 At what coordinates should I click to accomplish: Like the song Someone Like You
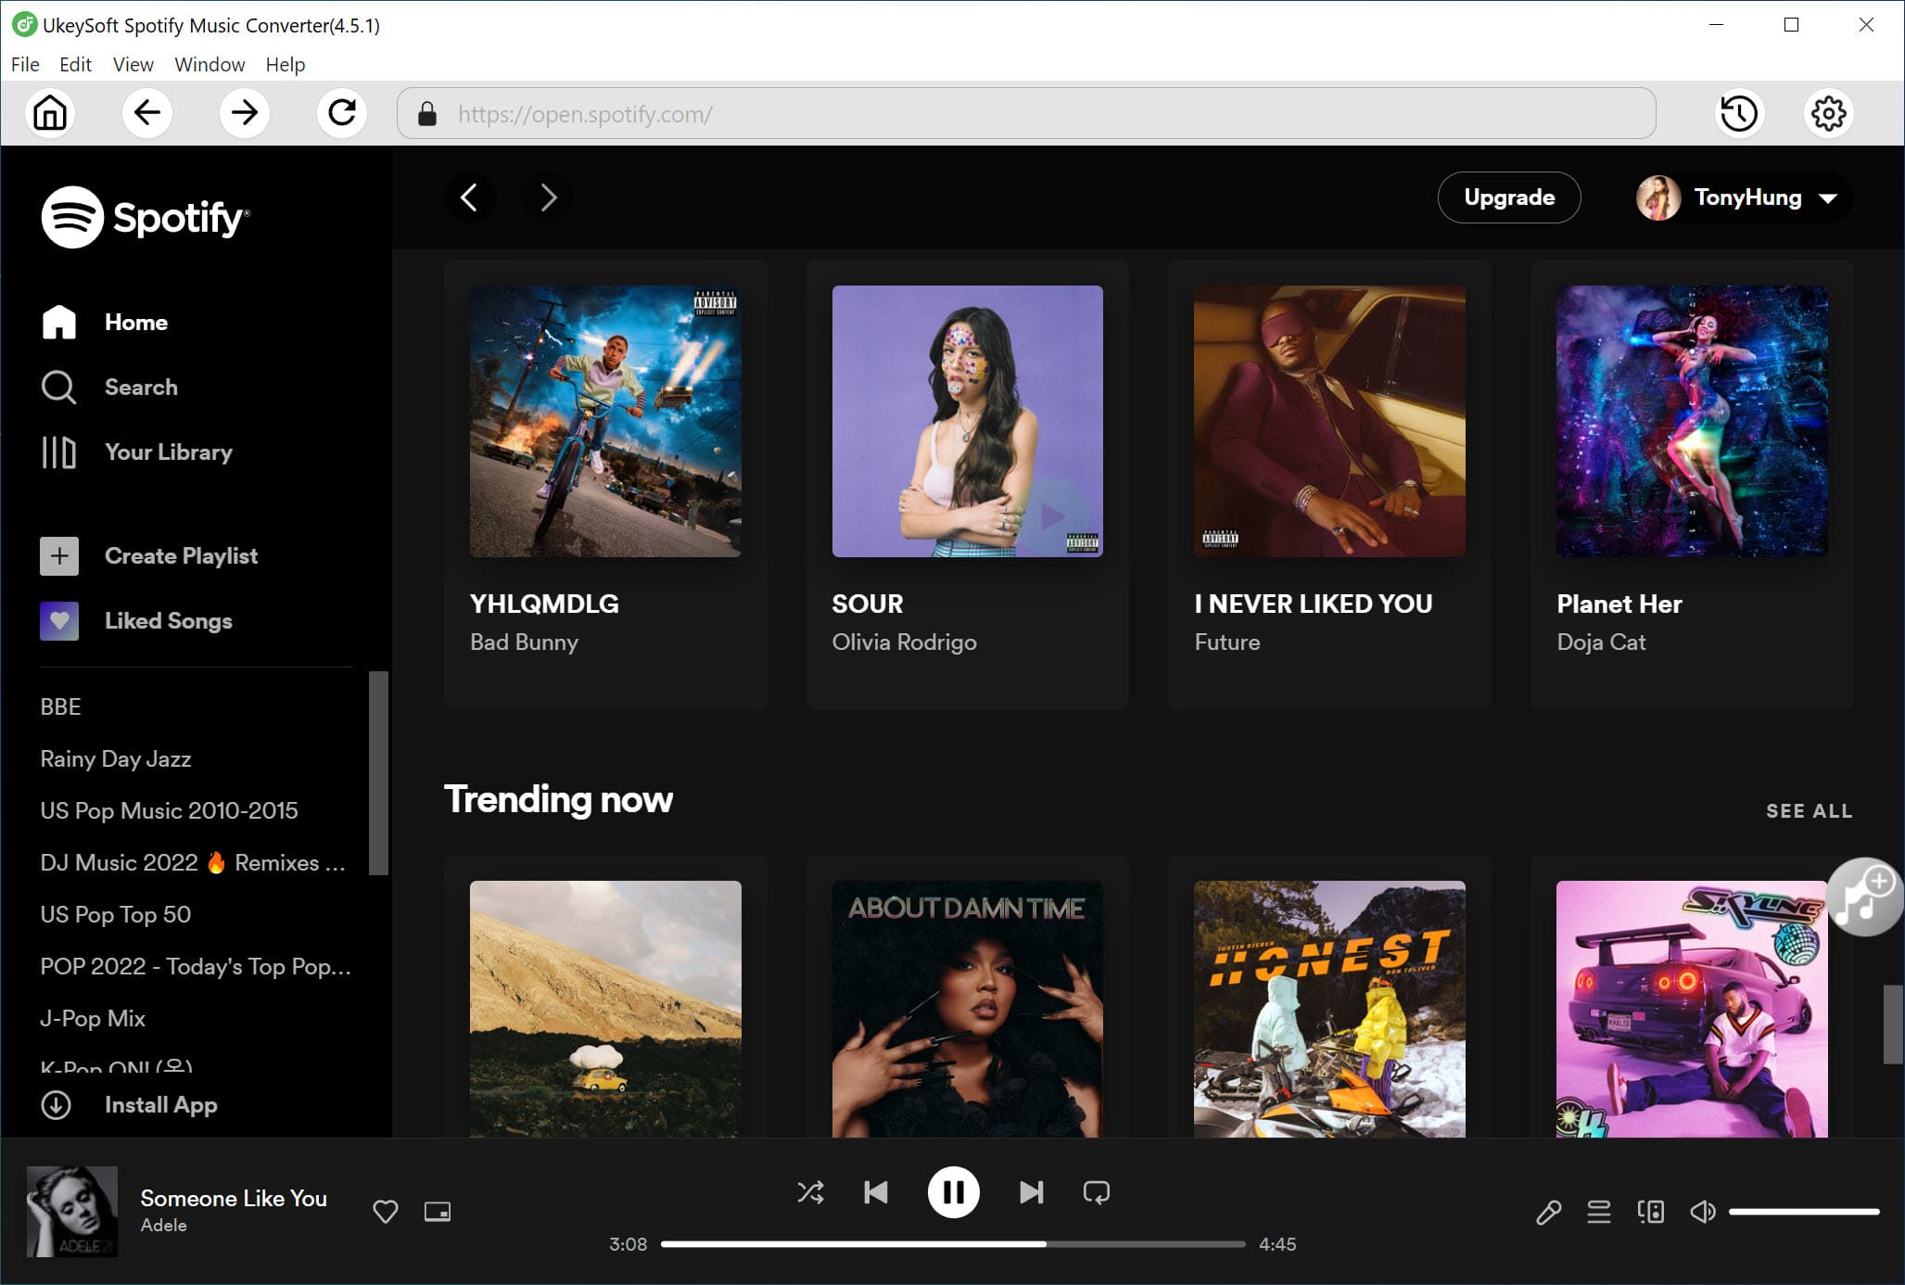point(385,1212)
